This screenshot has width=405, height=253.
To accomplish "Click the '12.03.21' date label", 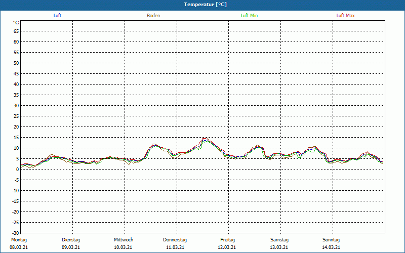I will (227, 247).
